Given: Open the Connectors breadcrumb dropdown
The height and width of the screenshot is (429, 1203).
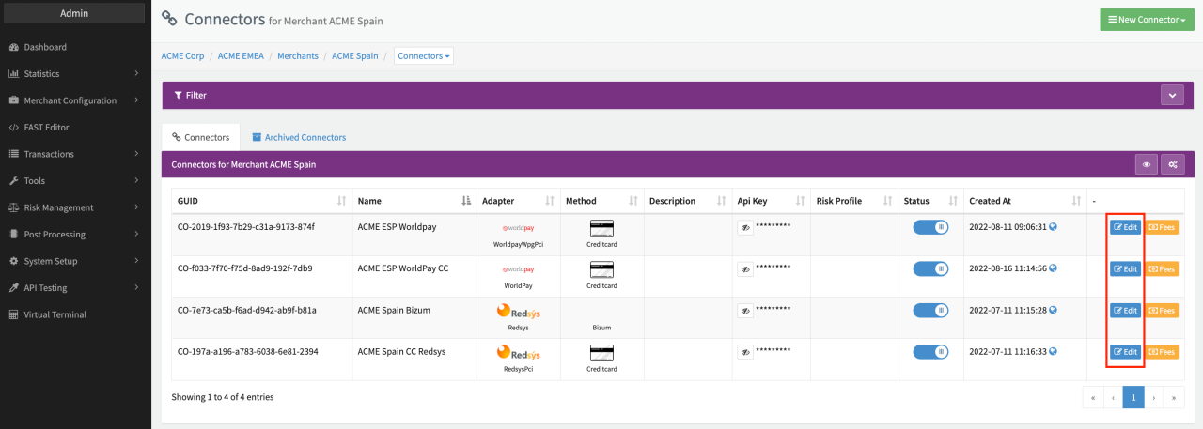Looking at the screenshot, I should [424, 56].
